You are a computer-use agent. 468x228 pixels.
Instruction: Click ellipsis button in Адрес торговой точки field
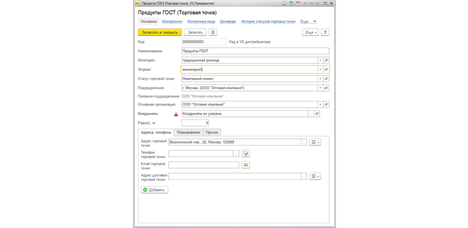(x=304, y=142)
